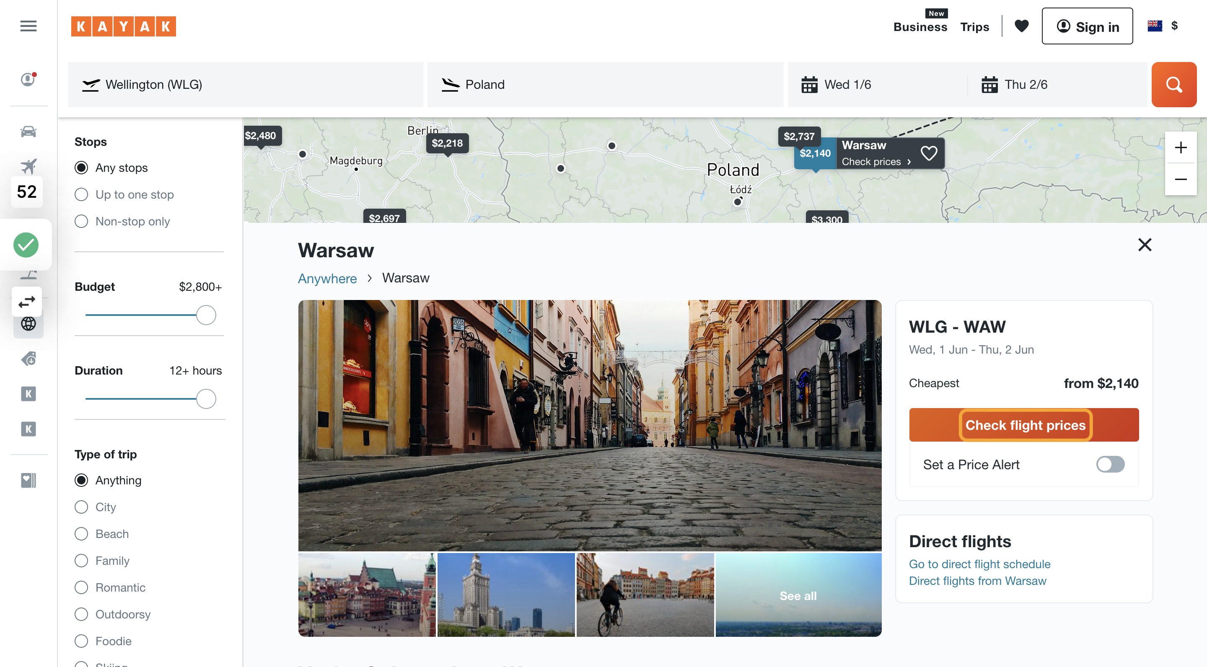The image size is (1207, 667).
Task: Open the $ currency selector
Action: [1174, 26]
